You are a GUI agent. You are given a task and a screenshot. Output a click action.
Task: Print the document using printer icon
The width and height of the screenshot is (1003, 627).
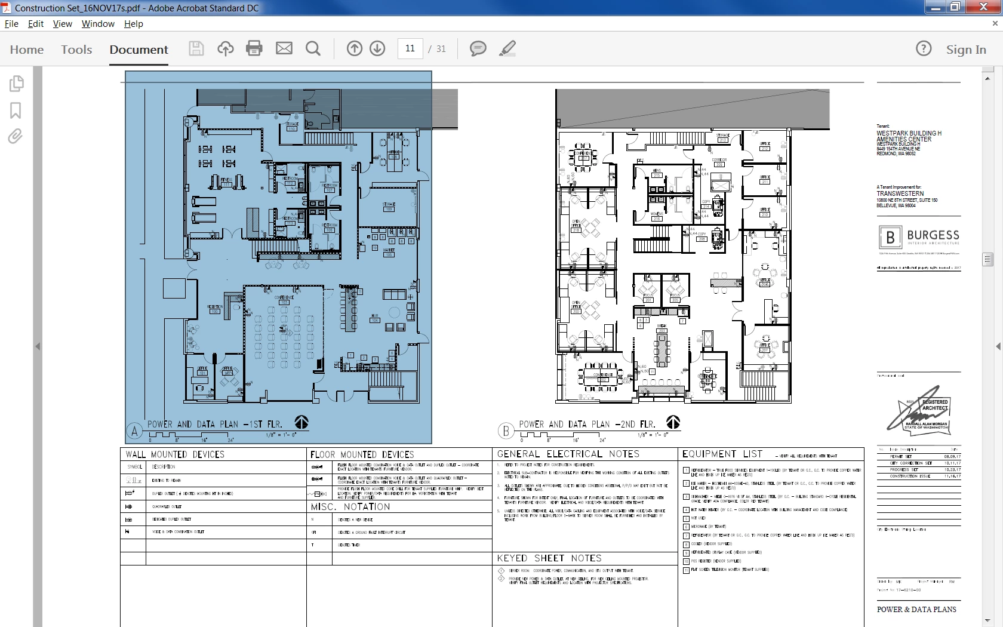coord(254,49)
